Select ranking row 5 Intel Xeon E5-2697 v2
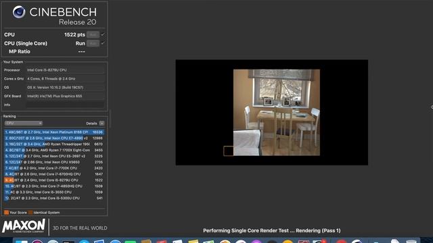This screenshot has height=243, width=433. 54,156
